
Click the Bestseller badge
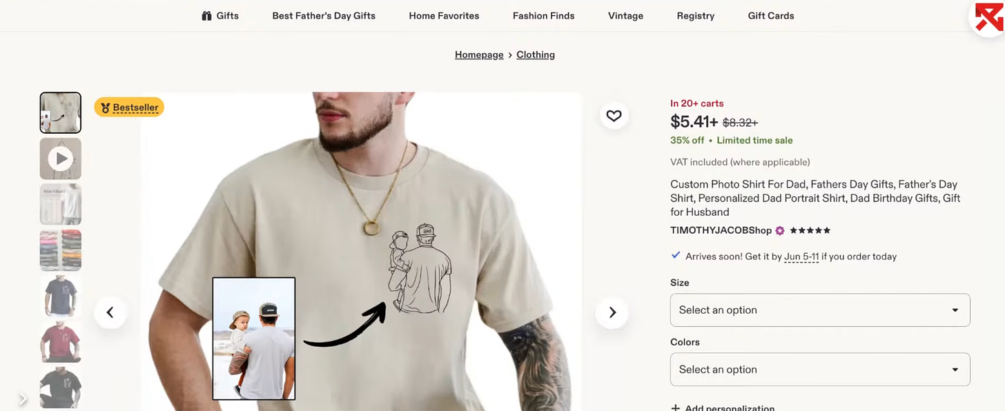pyautogui.click(x=129, y=108)
